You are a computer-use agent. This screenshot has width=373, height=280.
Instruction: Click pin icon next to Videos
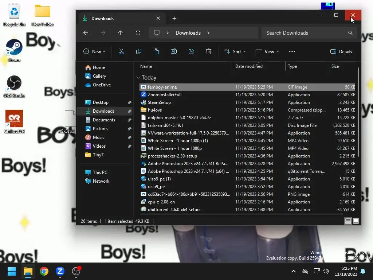coord(129,146)
